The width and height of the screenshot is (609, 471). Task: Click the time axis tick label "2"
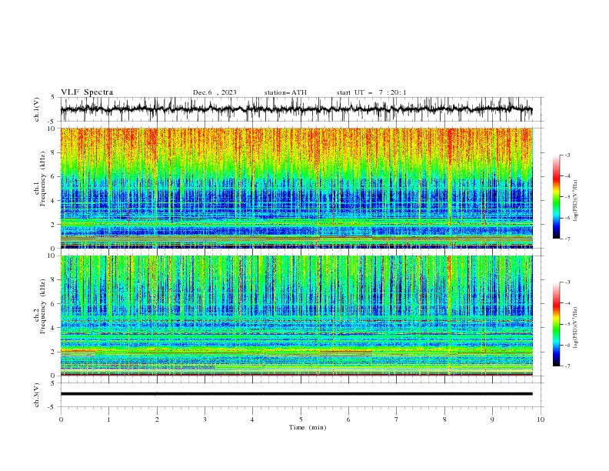coord(157,419)
